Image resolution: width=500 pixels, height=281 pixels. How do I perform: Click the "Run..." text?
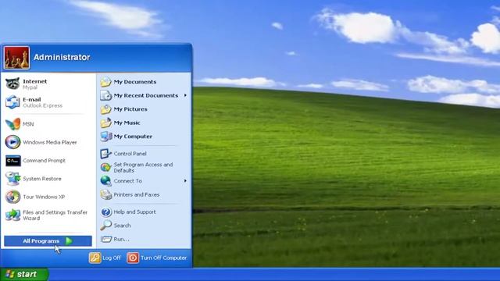[x=121, y=240]
